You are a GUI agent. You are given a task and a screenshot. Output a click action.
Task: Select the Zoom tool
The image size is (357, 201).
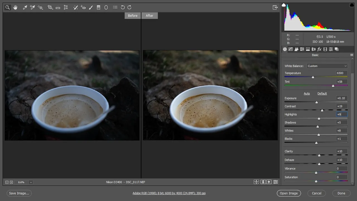8,8
